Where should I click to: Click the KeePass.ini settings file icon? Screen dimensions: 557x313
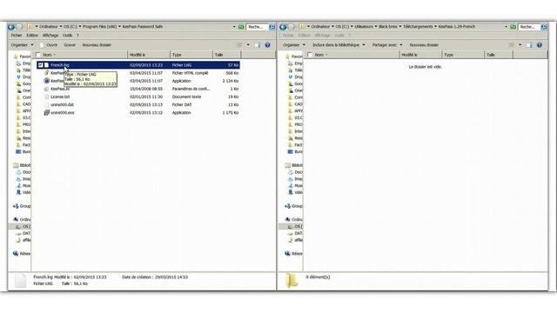coord(46,89)
